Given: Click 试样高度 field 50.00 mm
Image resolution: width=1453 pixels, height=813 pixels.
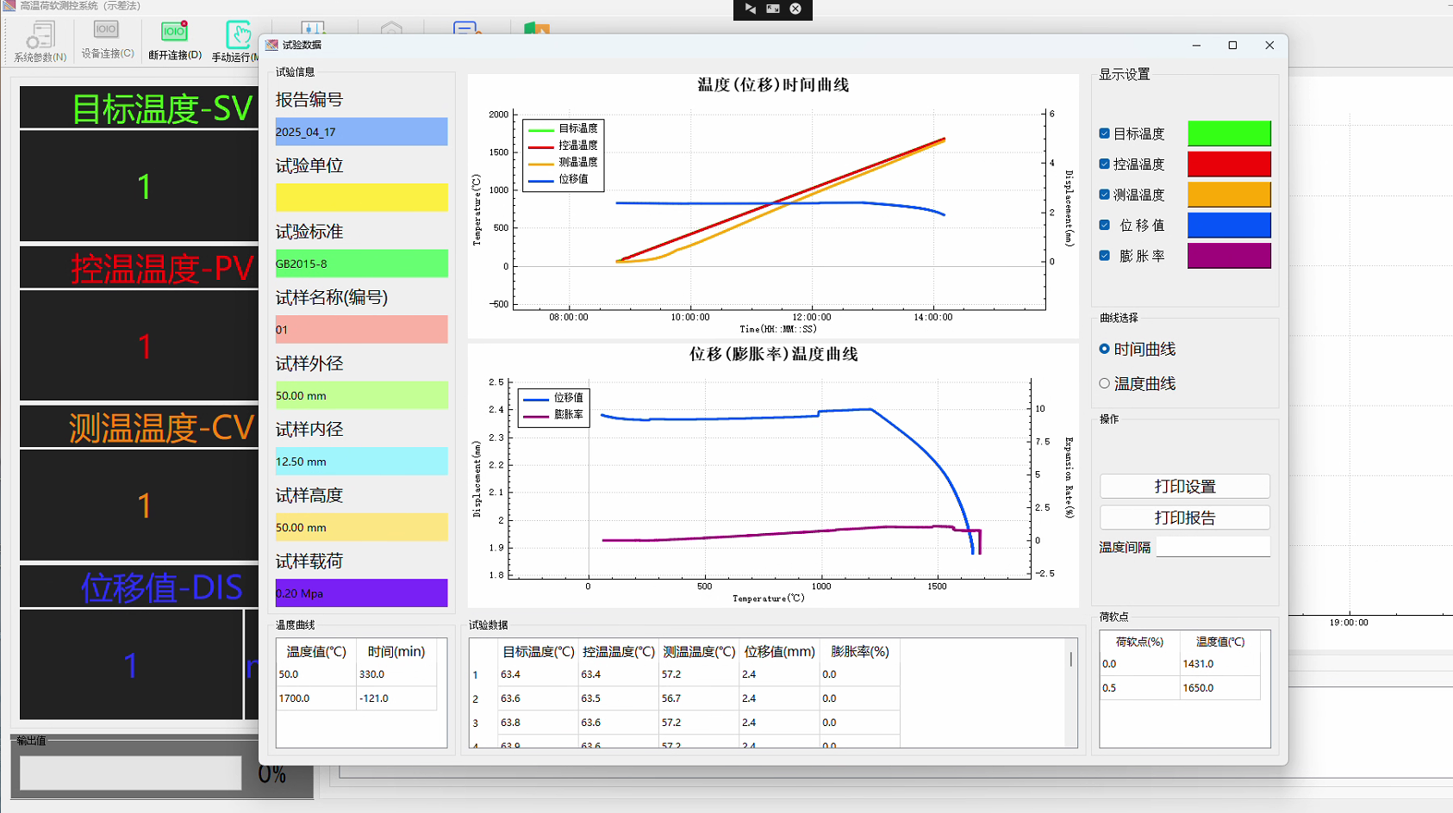Looking at the screenshot, I should click(x=361, y=527).
